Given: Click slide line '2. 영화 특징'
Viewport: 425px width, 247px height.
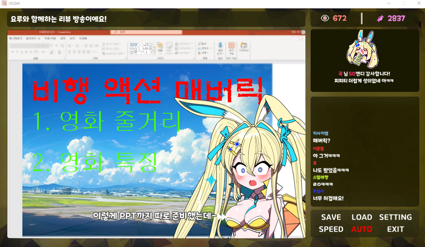Looking at the screenshot, I should (95, 162).
